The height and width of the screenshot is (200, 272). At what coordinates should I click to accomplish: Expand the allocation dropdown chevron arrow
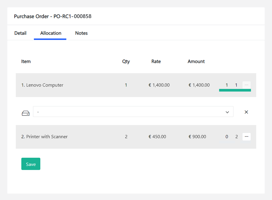click(x=227, y=112)
